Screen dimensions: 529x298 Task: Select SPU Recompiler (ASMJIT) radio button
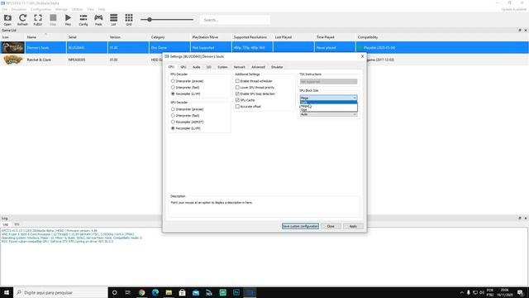pos(173,122)
